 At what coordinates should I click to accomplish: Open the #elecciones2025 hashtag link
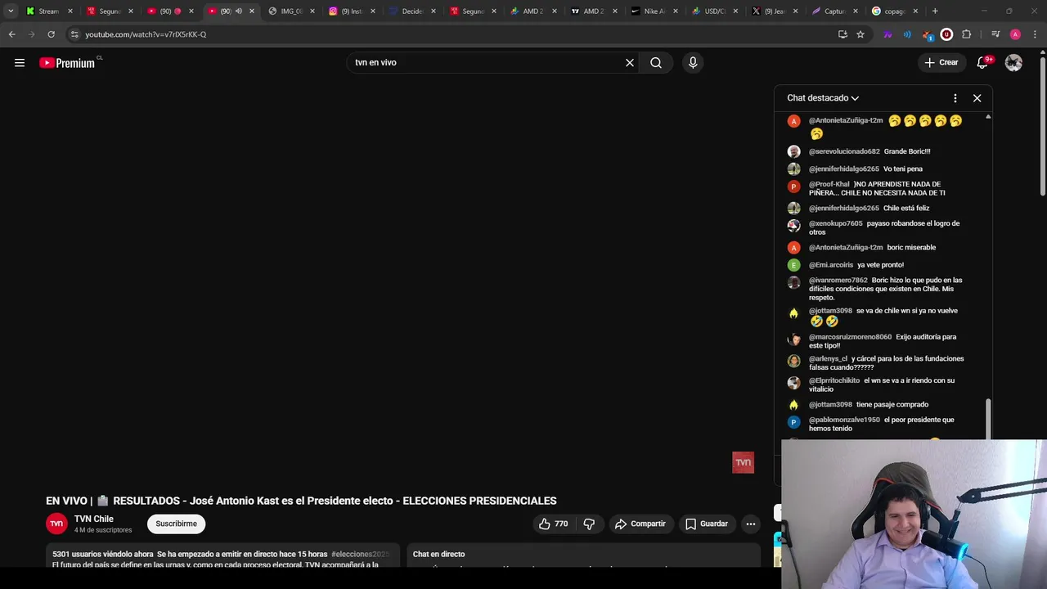[x=361, y=554]
